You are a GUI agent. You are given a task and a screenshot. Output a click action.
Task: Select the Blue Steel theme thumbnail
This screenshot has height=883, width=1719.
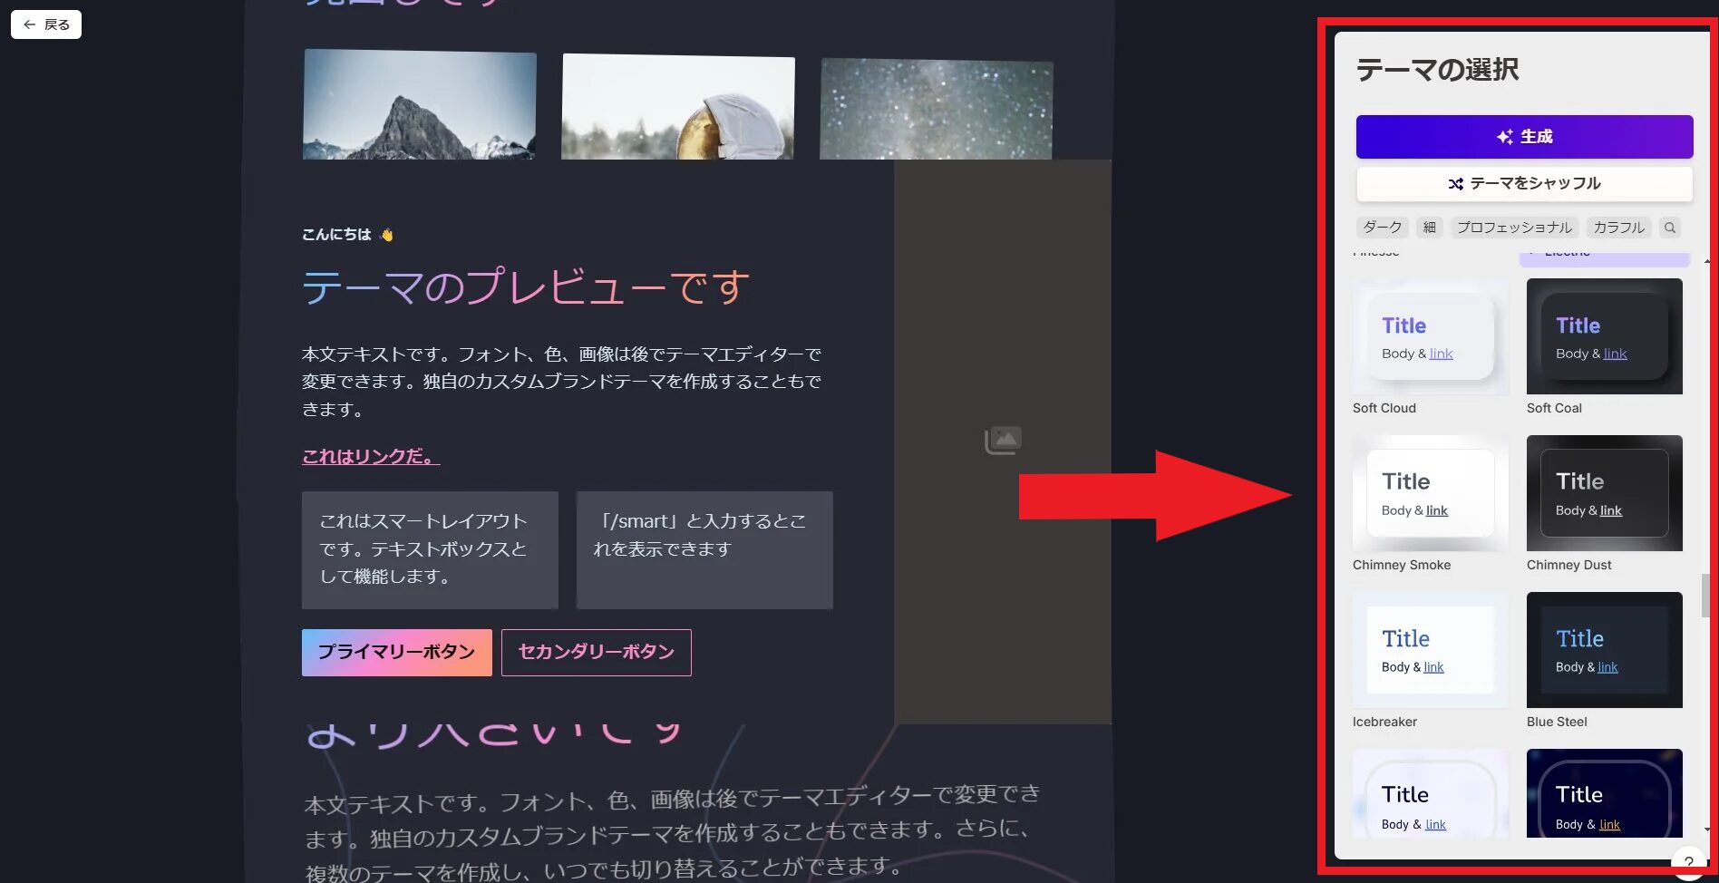point(1605,650)
